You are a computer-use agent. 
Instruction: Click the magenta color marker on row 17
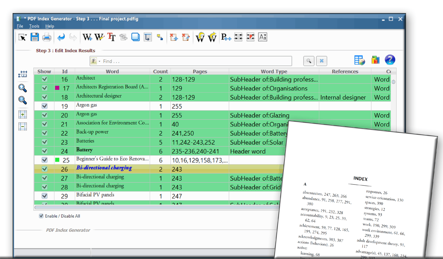pos(57,88)
